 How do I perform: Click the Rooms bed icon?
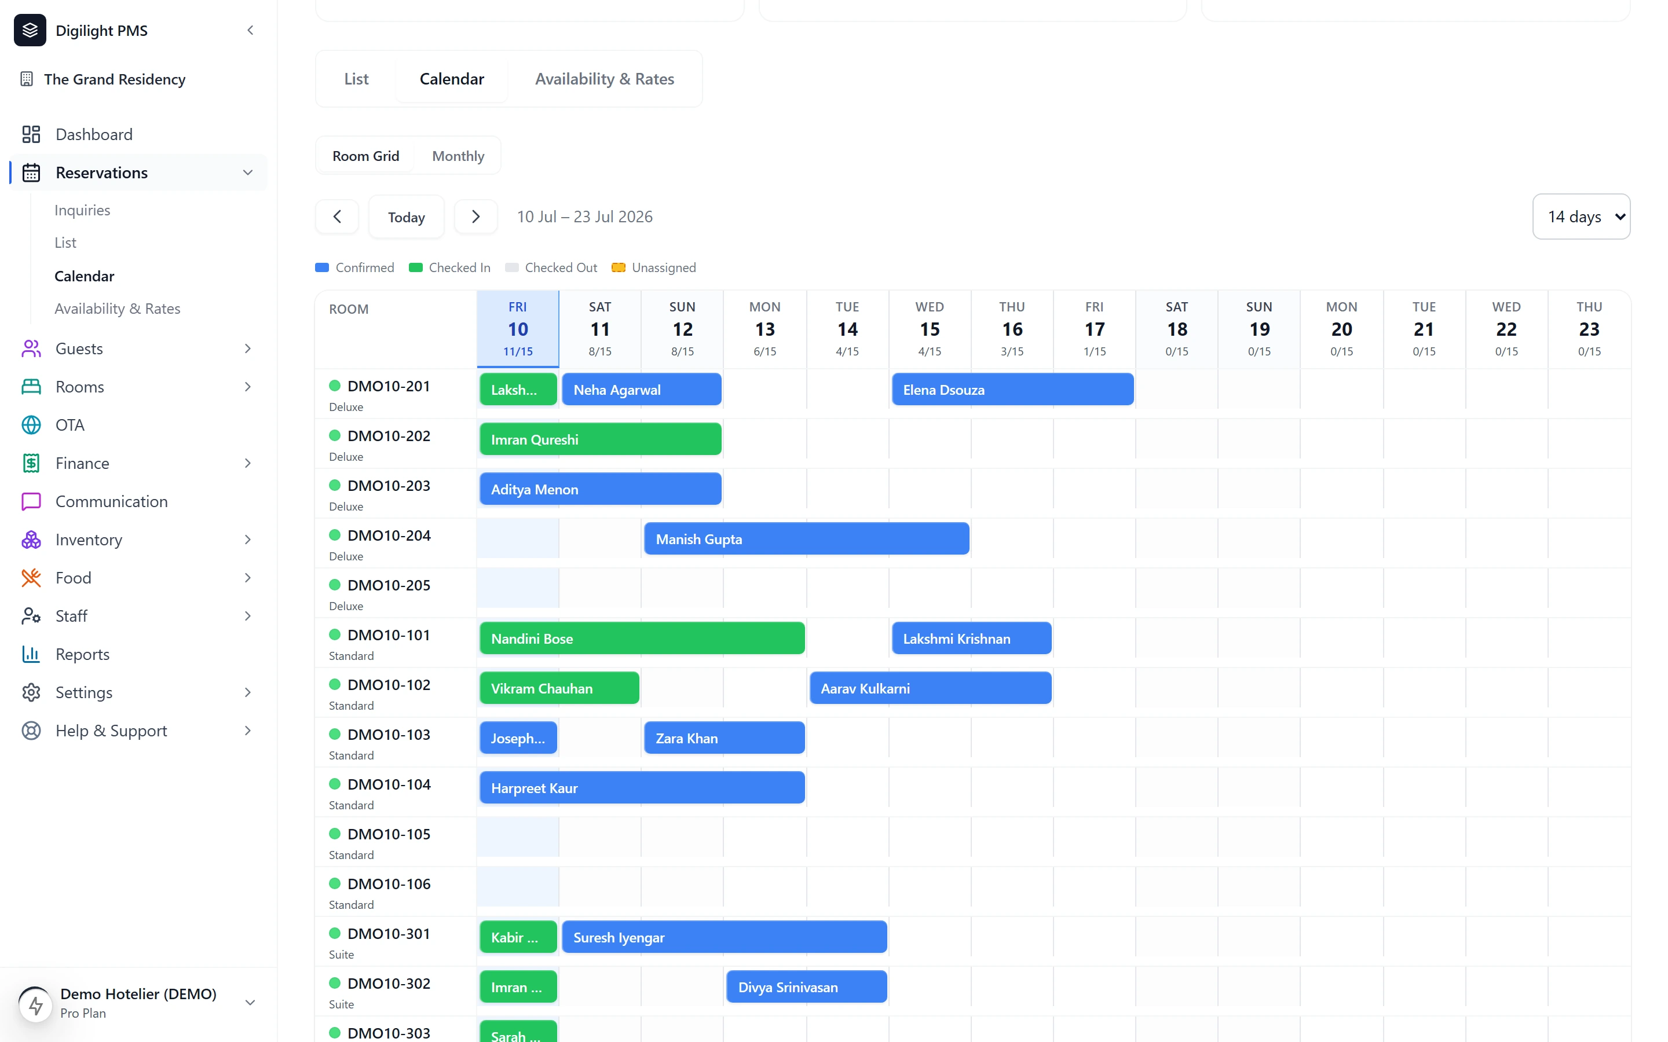tap(31, 387)
